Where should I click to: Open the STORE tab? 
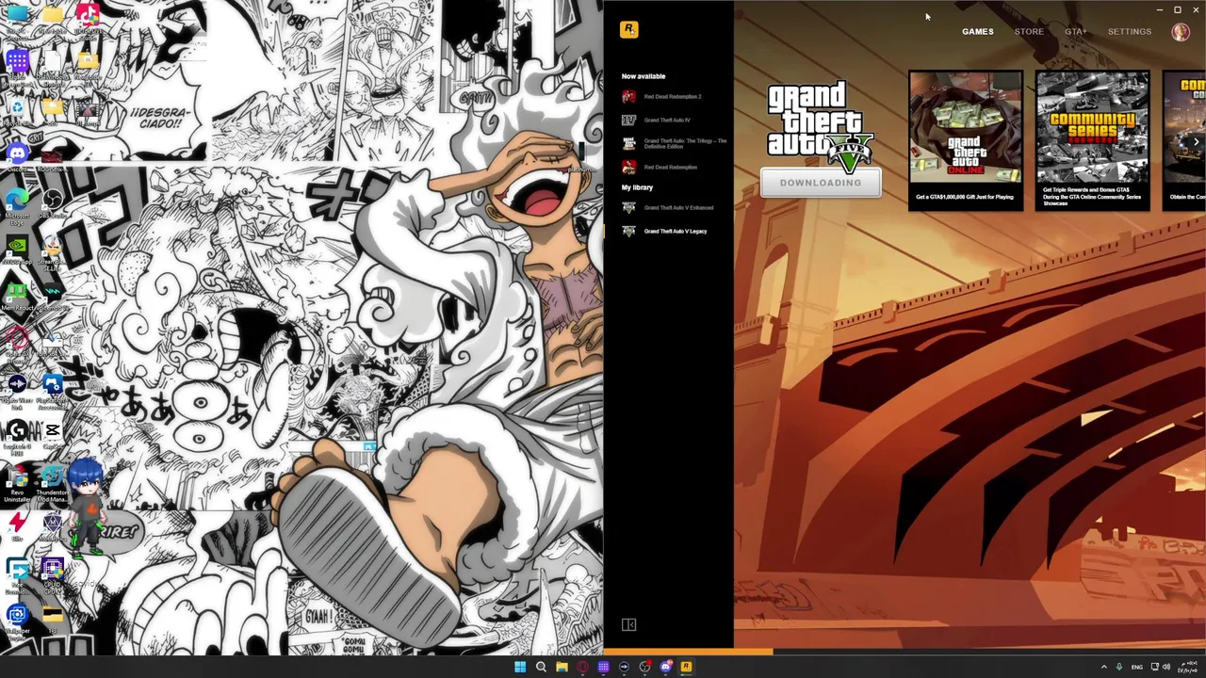[1029, 31]
